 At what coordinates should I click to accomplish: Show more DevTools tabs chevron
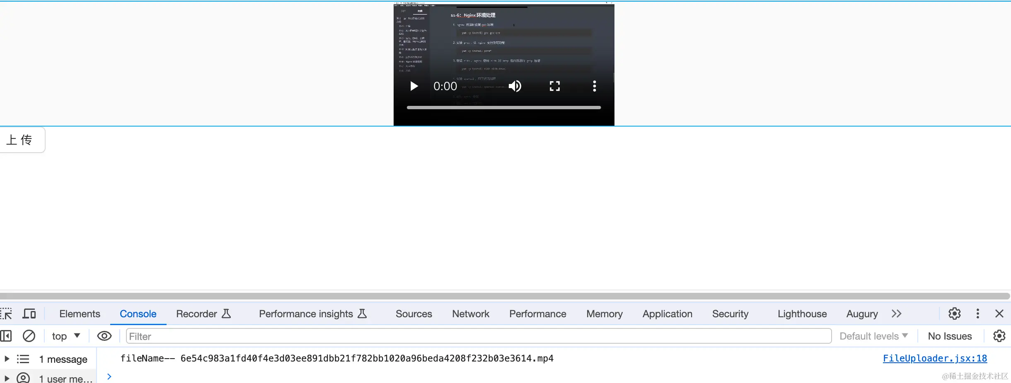pos(897,314)
